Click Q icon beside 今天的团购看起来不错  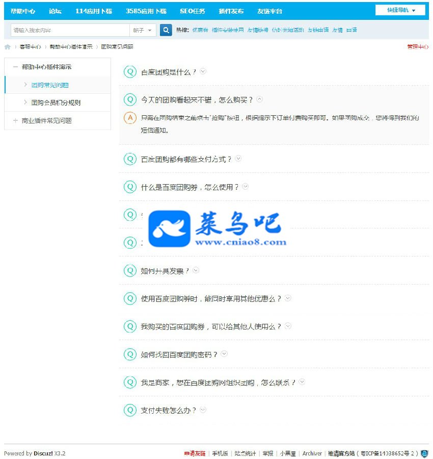click(130, 99)
